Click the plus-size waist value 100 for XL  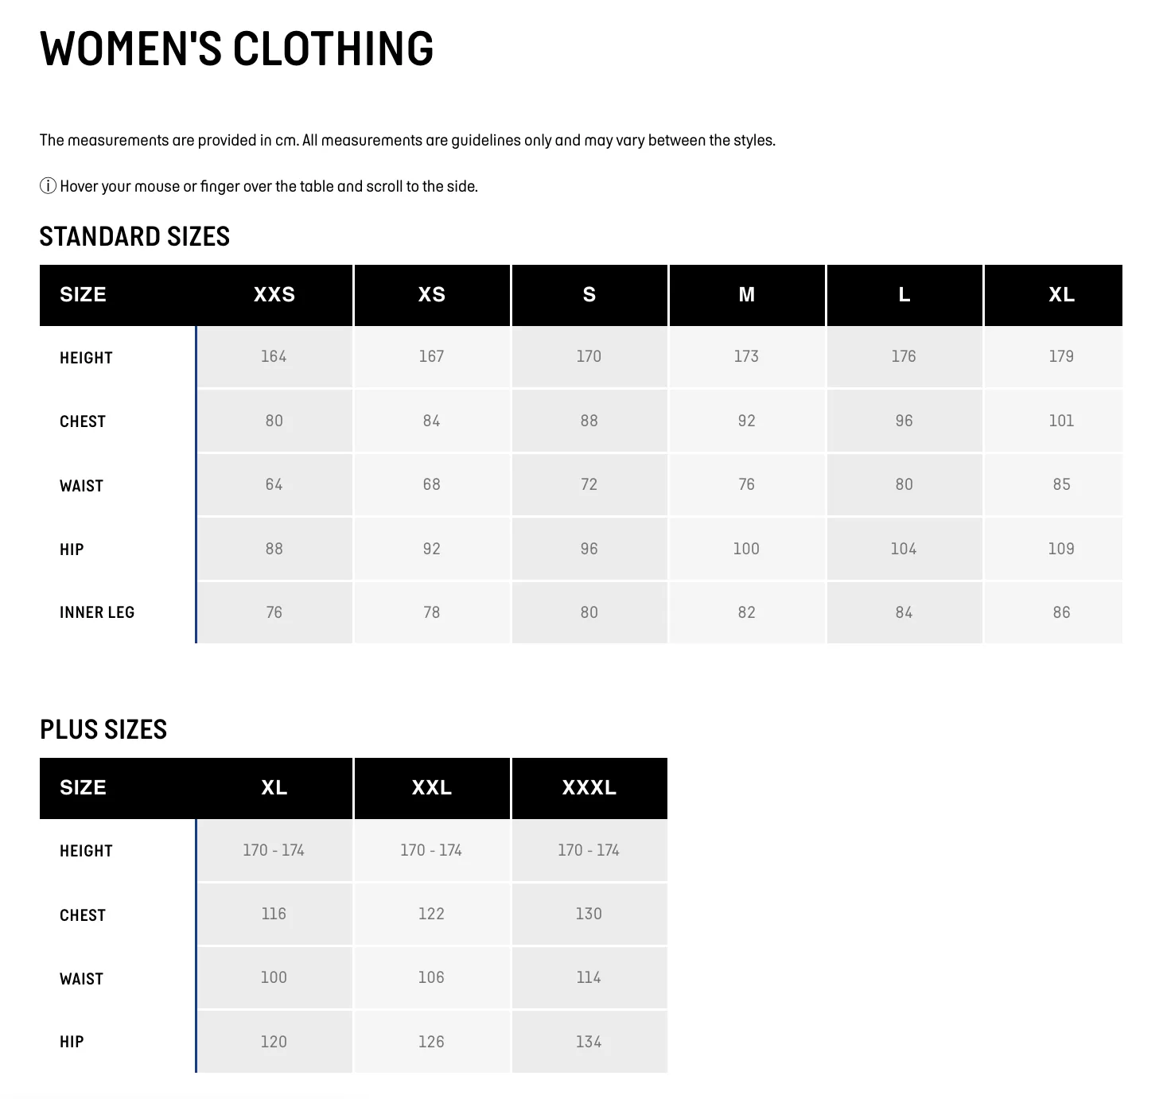coord(274,977)
